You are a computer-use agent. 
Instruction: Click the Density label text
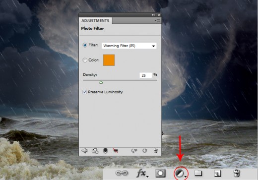pyautogui.click(x=90, y=75)
